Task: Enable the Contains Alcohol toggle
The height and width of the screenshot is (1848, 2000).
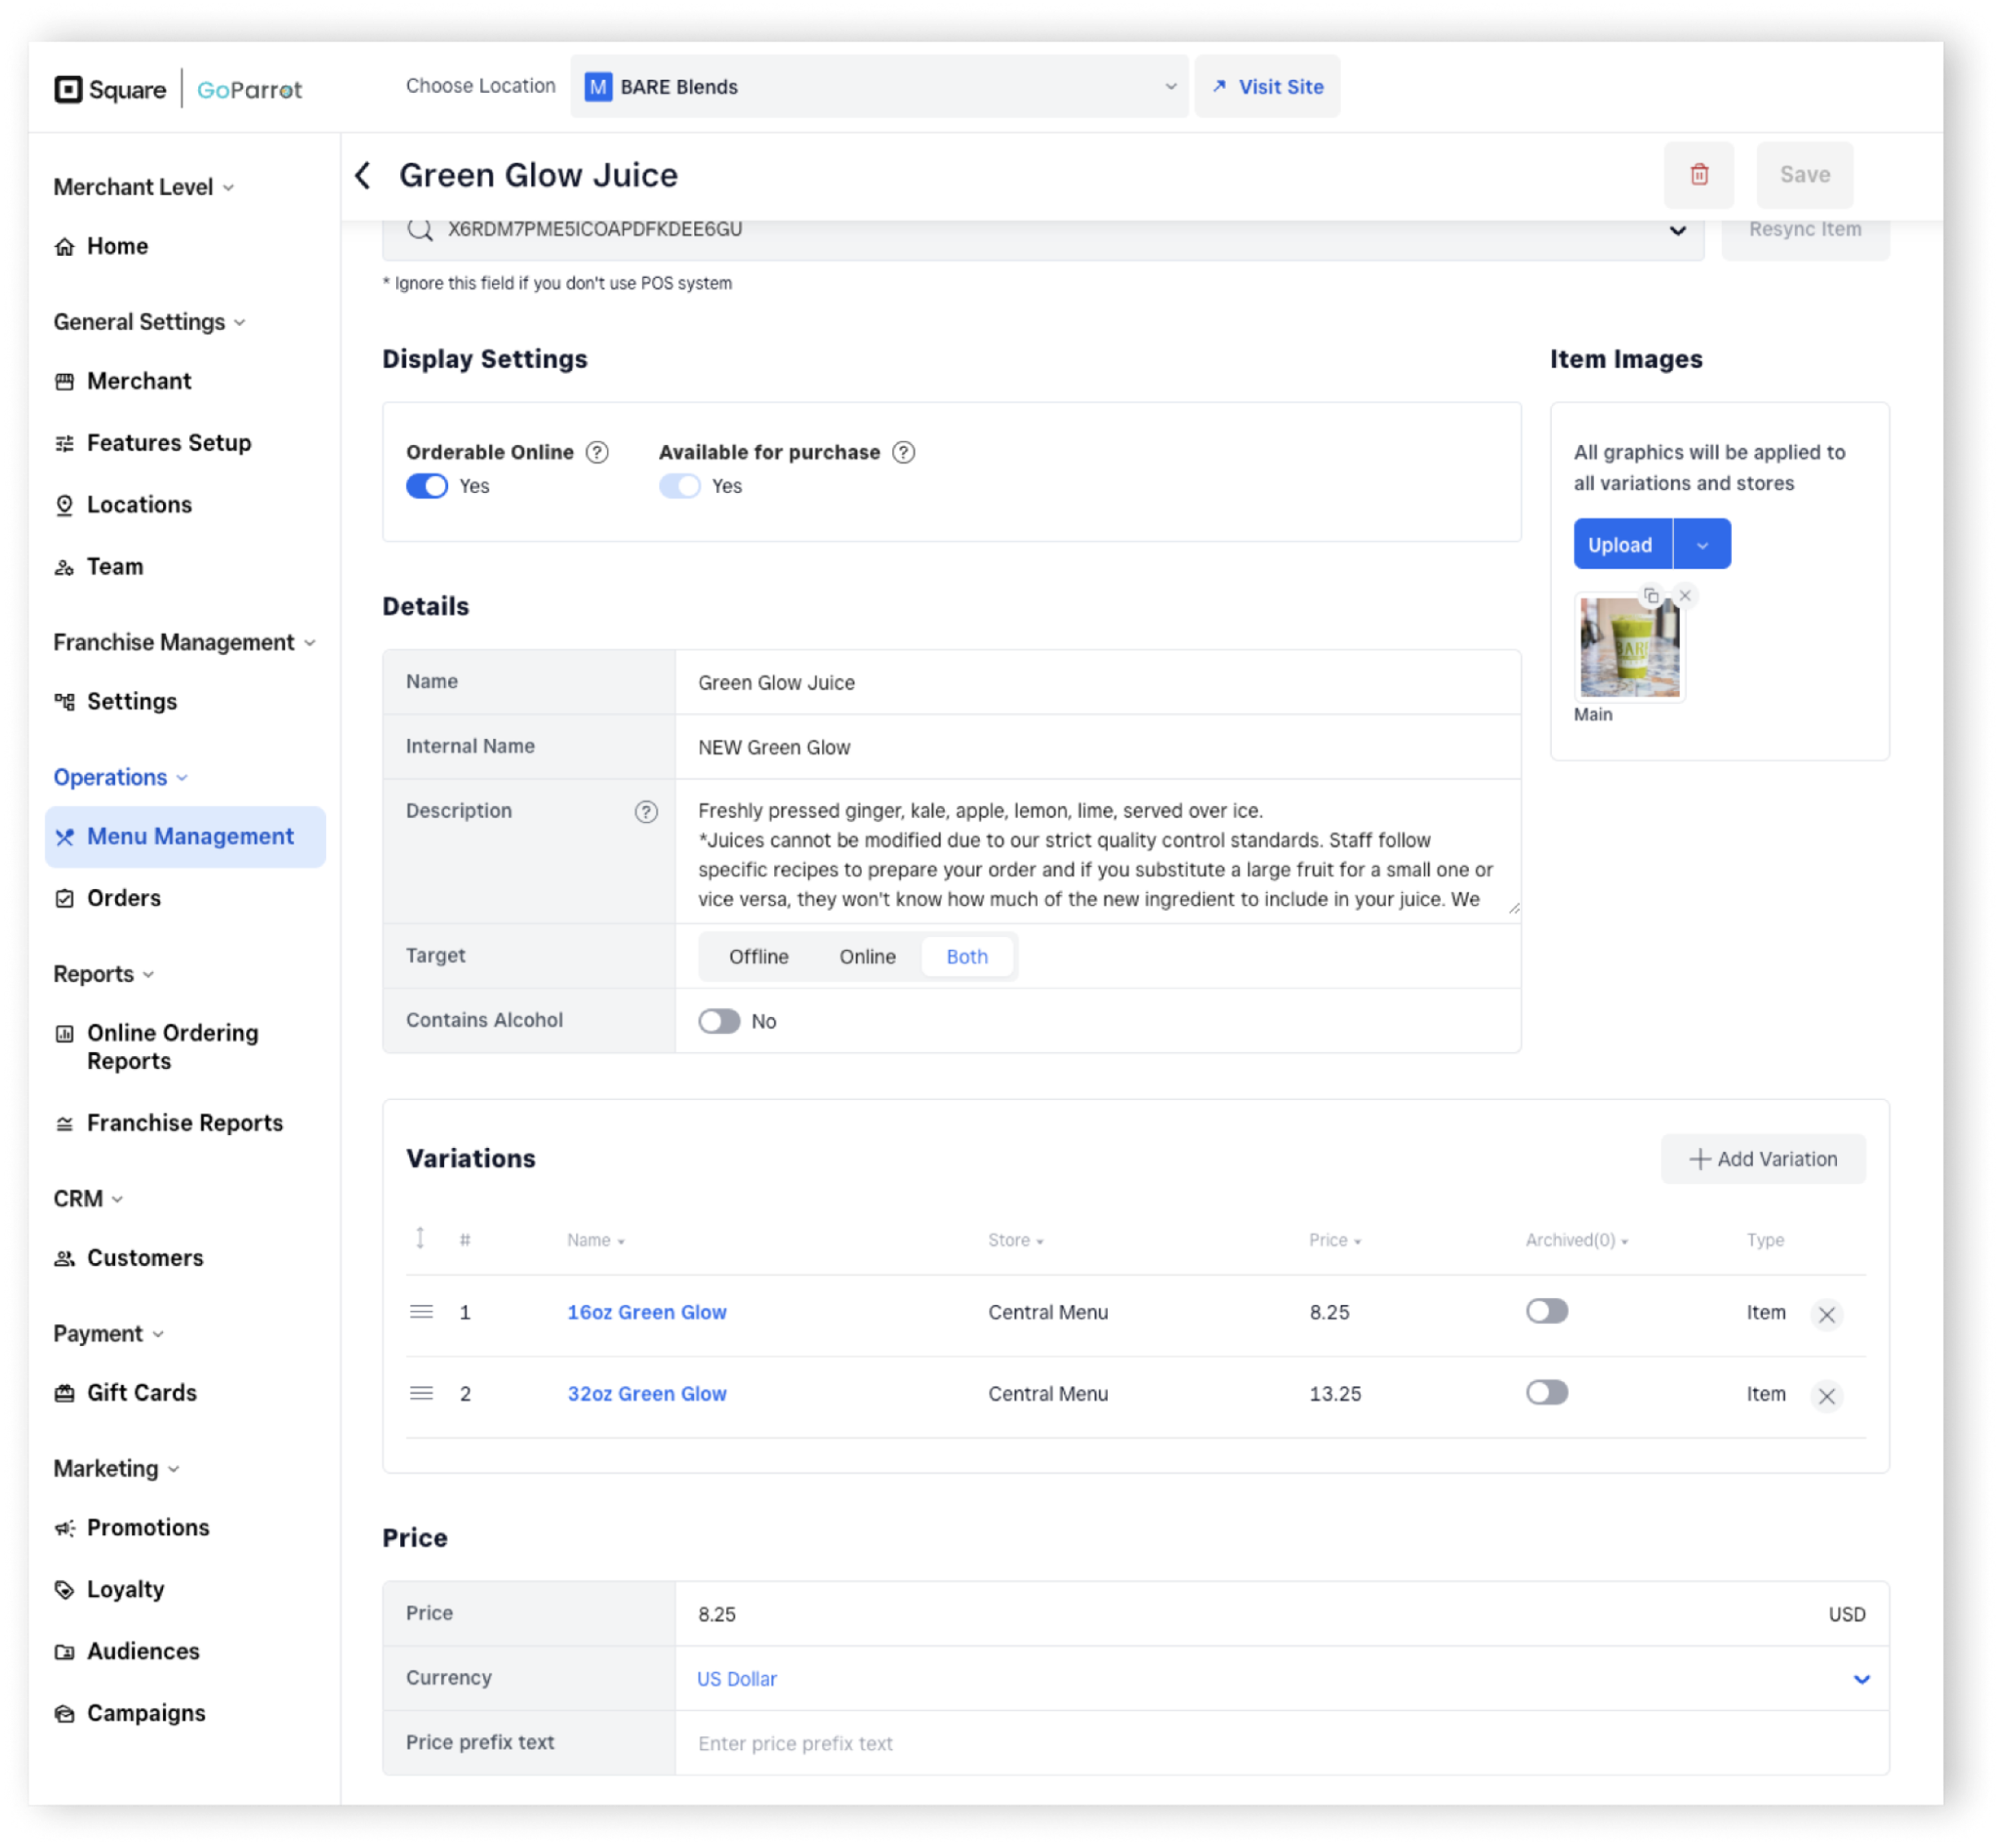Action: 719,1021
